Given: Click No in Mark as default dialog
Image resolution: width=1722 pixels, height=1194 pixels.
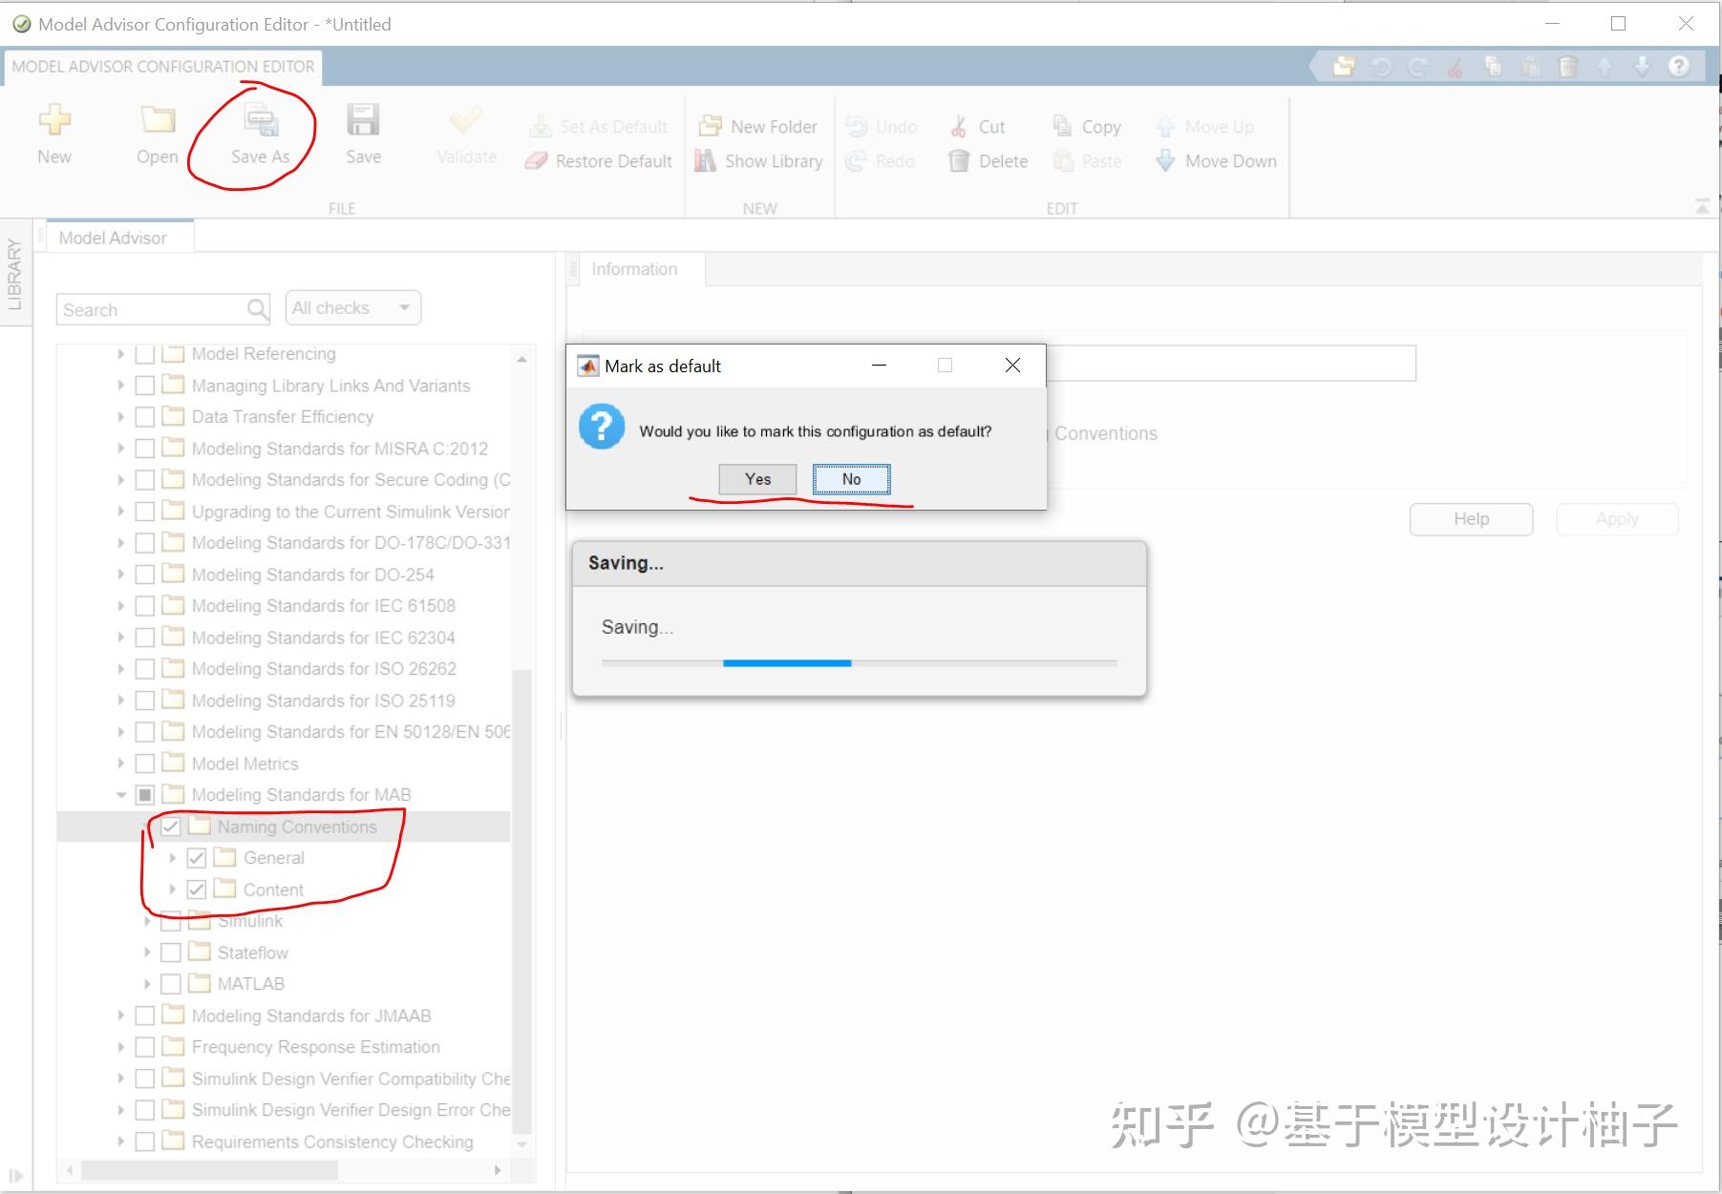Looking at the screenshot, I should click(851, 479).
